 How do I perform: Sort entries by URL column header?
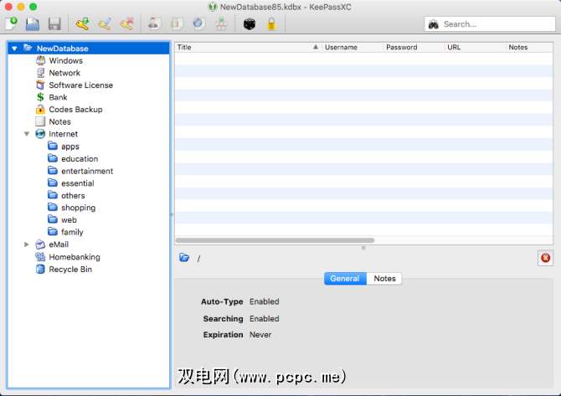(x=475, y=47)
